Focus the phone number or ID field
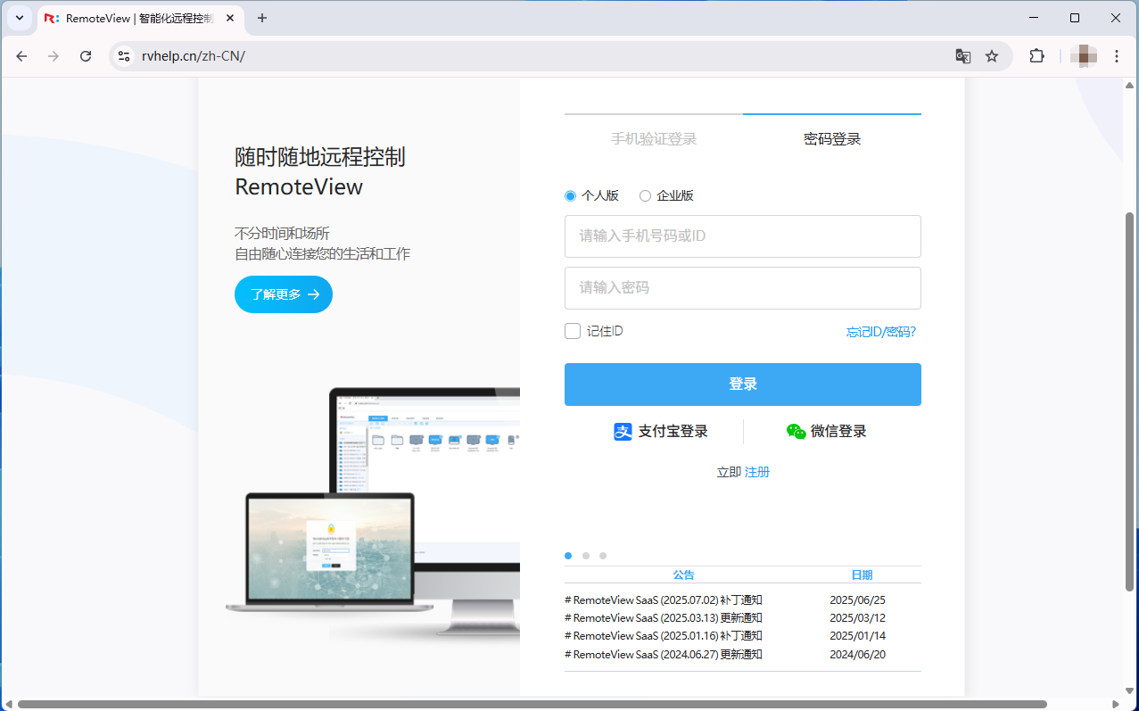 coord(743,236)
